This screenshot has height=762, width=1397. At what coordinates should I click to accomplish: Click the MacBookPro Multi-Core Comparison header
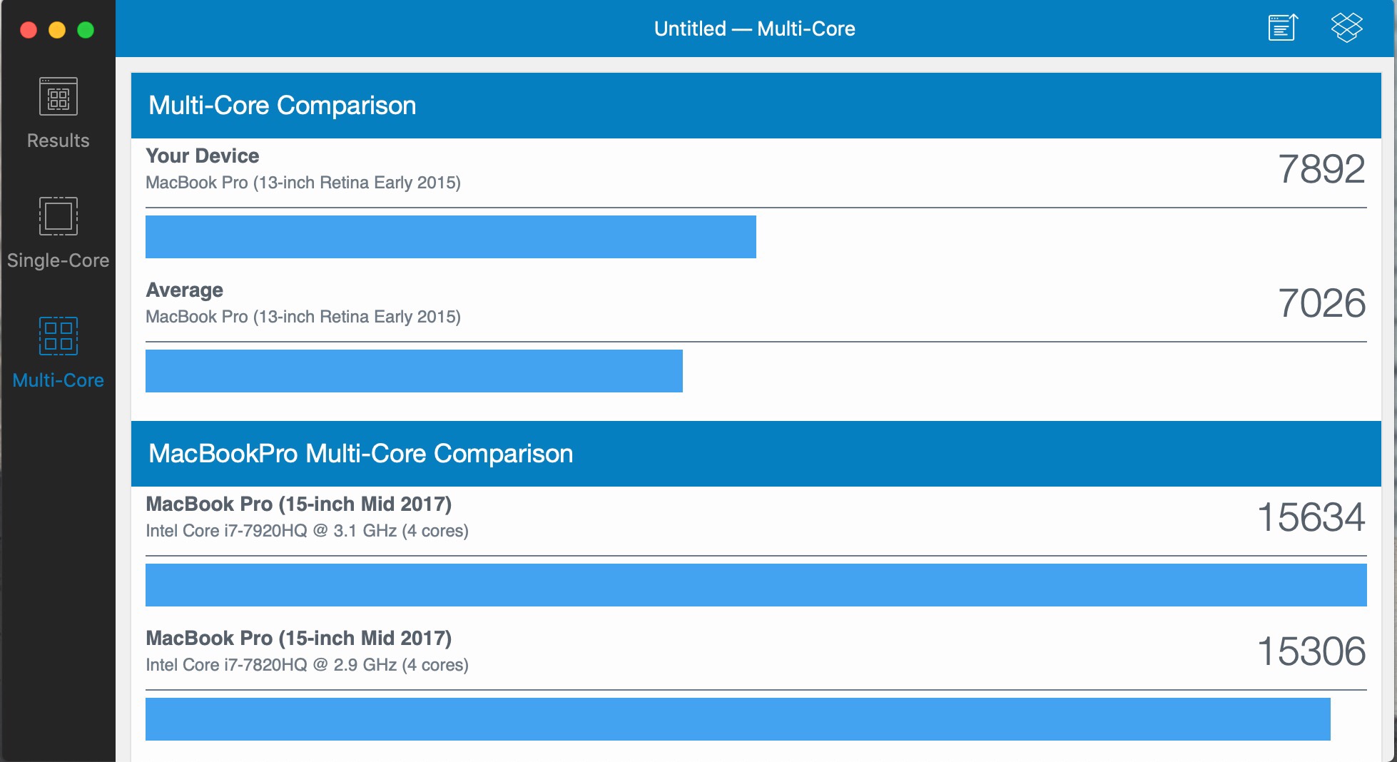click(360, 454)
